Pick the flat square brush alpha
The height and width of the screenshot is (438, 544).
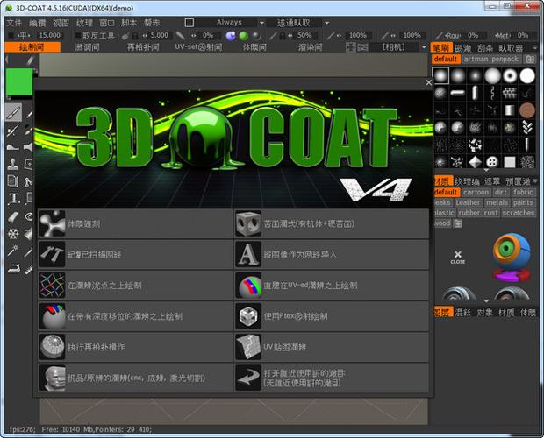pyautogui.click(x=510, y=162)
